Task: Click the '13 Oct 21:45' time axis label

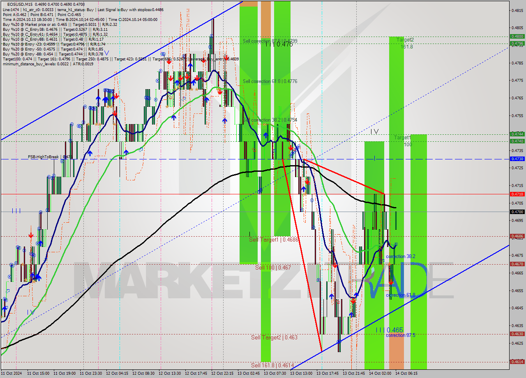Action: pyautogui.click(x=354, y=373)
